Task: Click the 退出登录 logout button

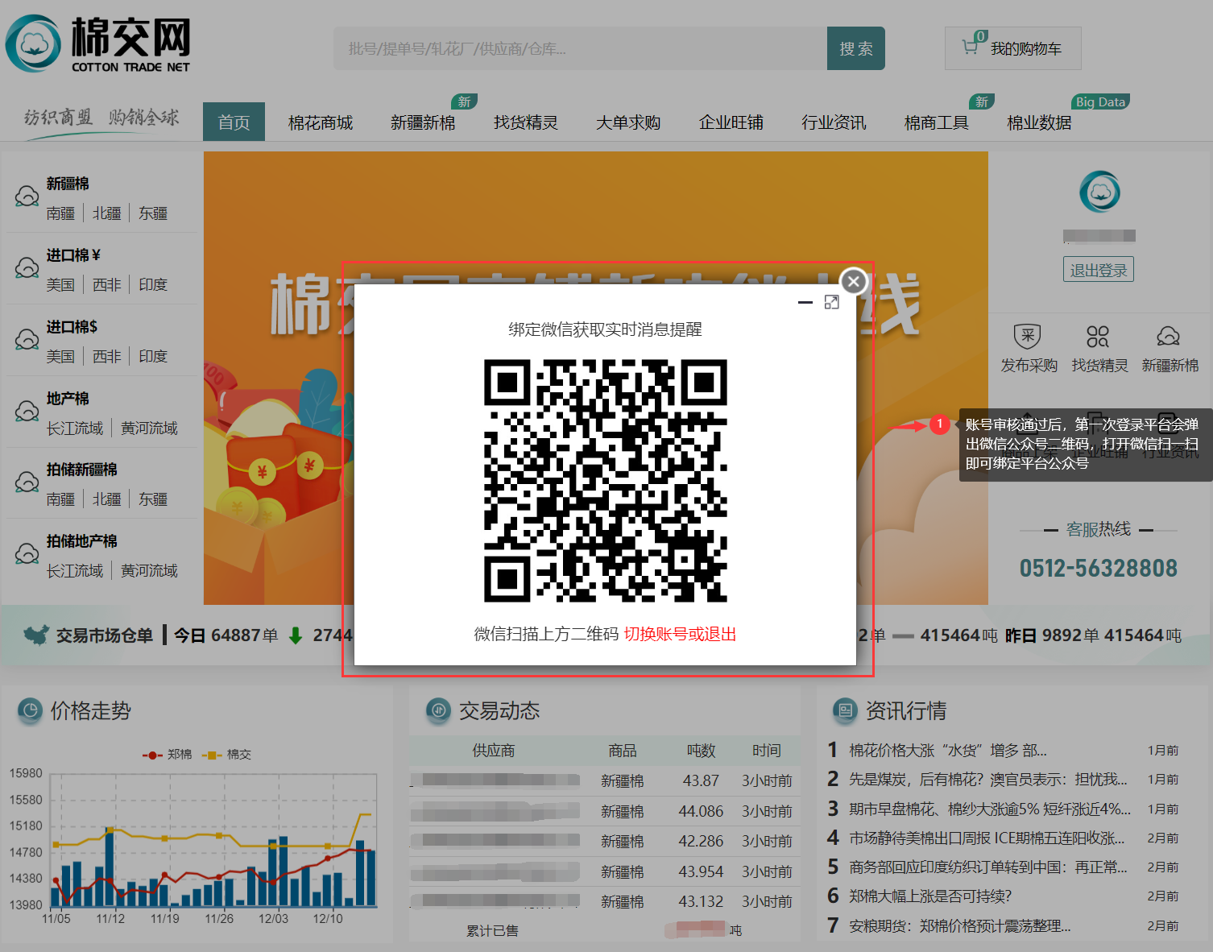Action: click(x=1098, y=270)
